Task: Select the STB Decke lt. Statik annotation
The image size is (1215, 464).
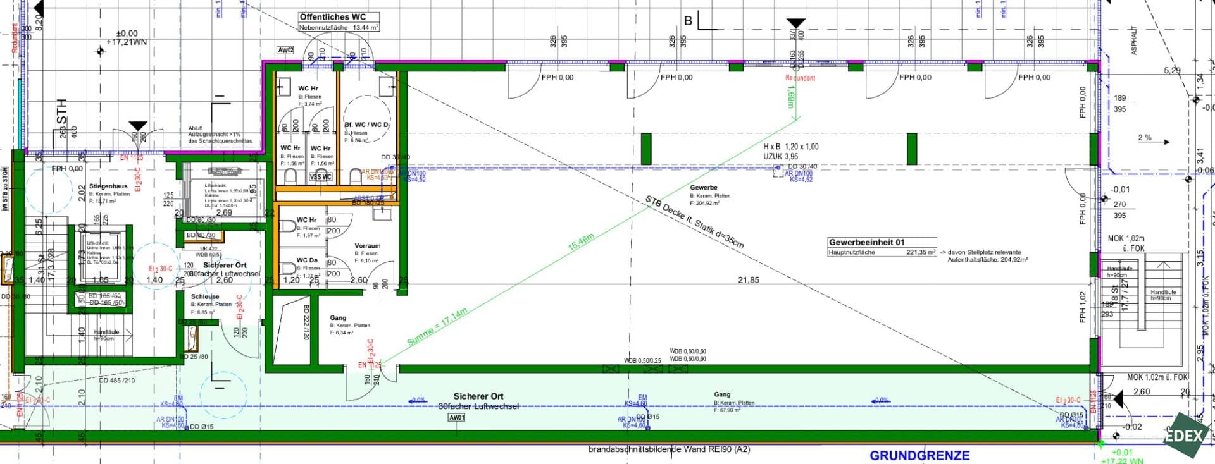Action: coord(694,222)
